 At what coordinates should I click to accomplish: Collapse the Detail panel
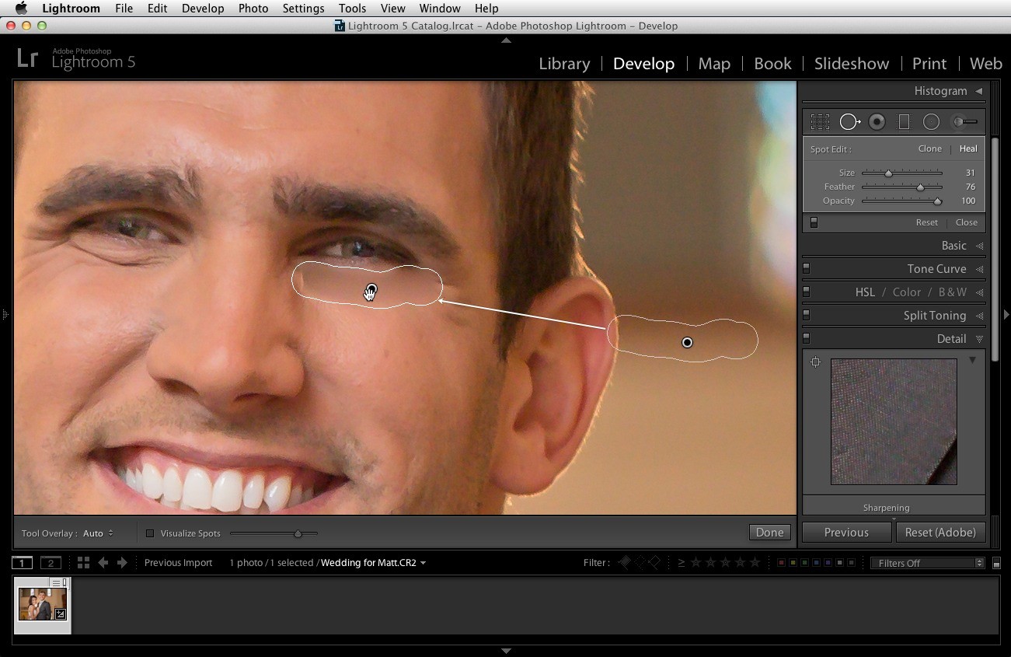point(979,339)
